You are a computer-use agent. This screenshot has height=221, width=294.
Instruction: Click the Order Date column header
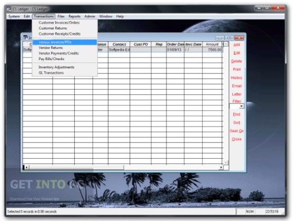175,44
